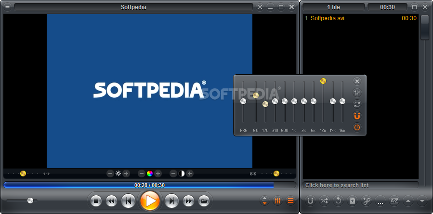Add a file to the playlist
This screenshot has width=433, height=214.
(x=352, y=201)
